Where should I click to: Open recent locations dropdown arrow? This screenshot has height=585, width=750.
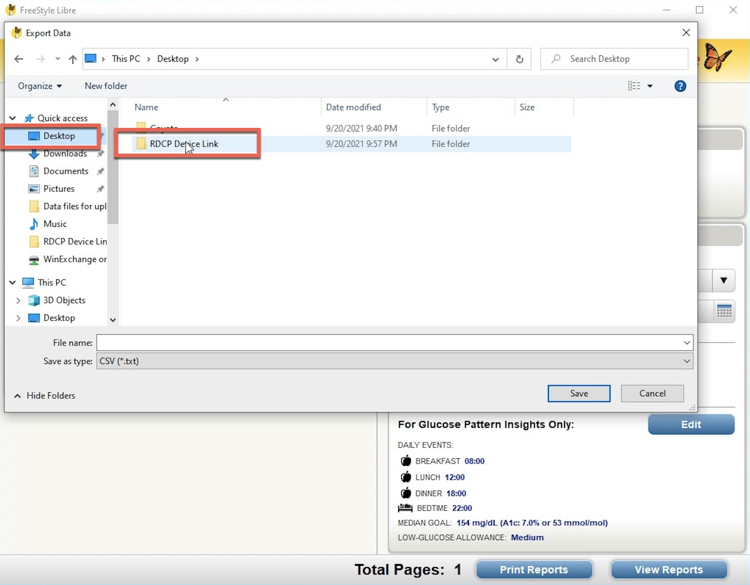[58, 59]
